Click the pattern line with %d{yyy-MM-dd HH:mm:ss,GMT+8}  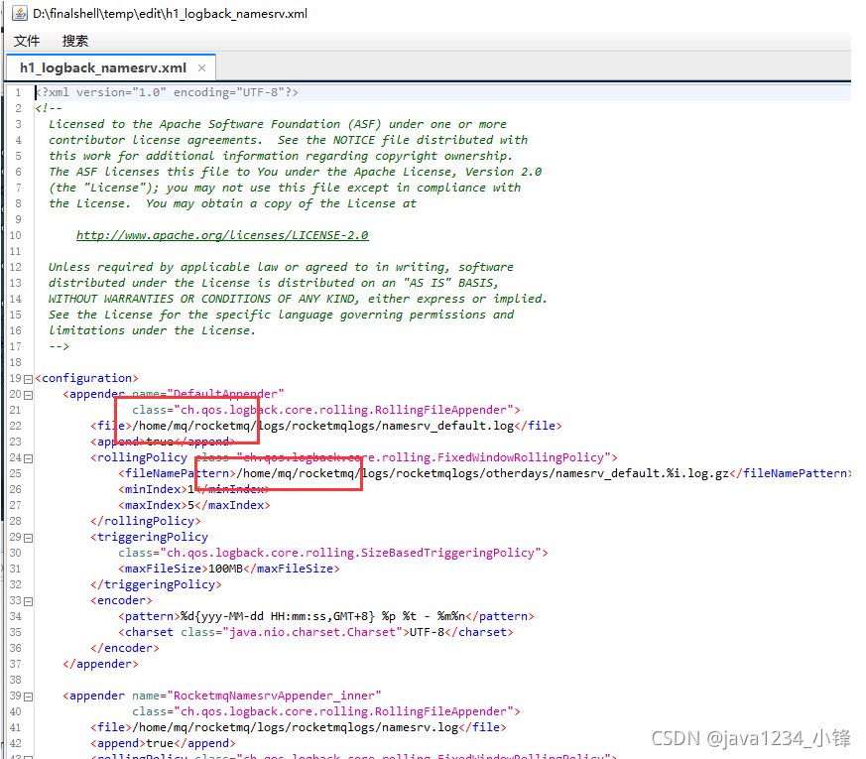(325, 616)
